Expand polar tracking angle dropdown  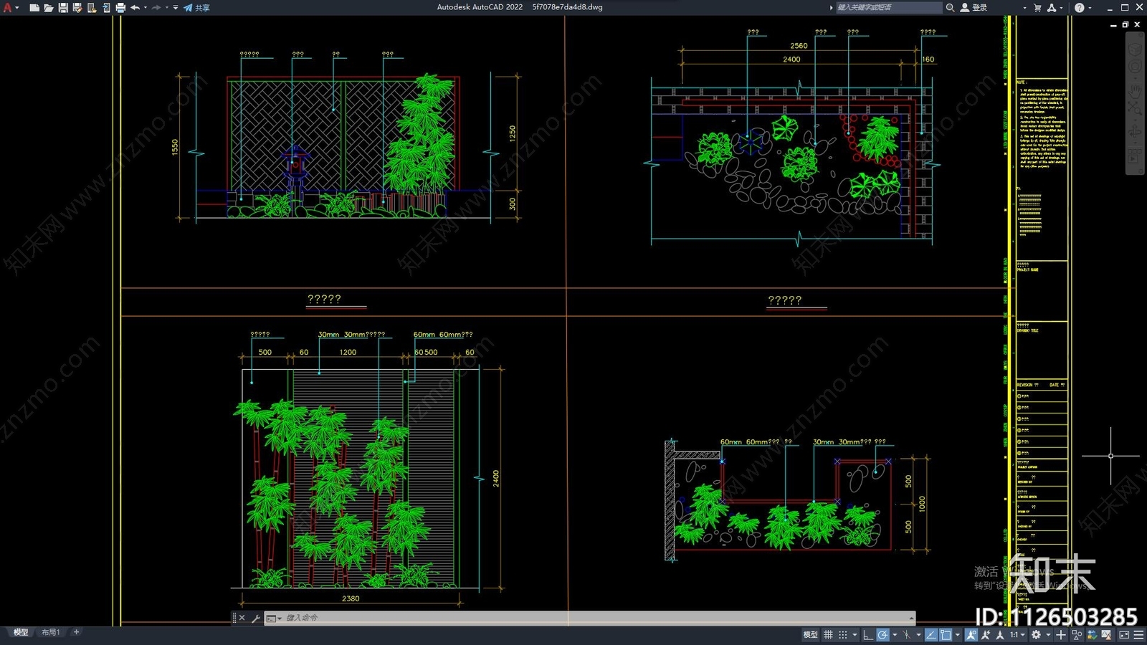click(x=895, y=635)
